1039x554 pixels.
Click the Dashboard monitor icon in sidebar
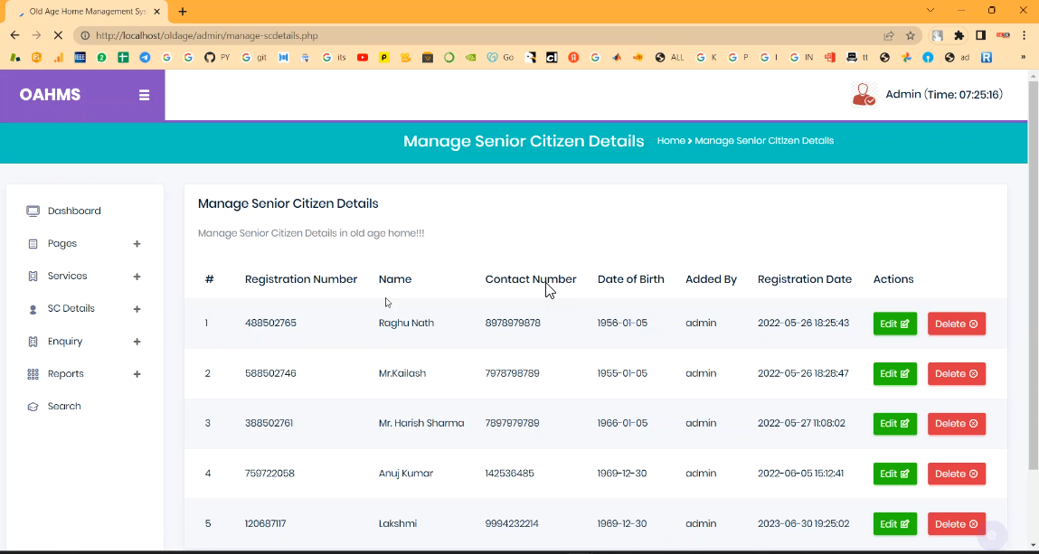tap(33, 211)
